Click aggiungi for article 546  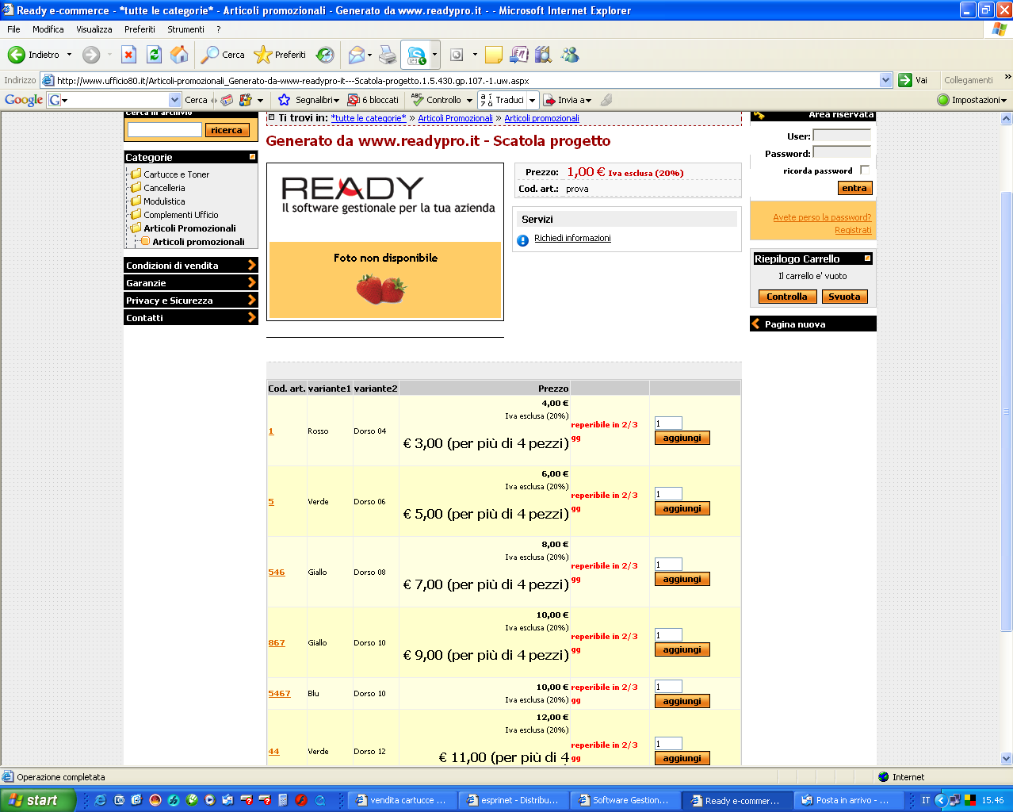(682, 579)
